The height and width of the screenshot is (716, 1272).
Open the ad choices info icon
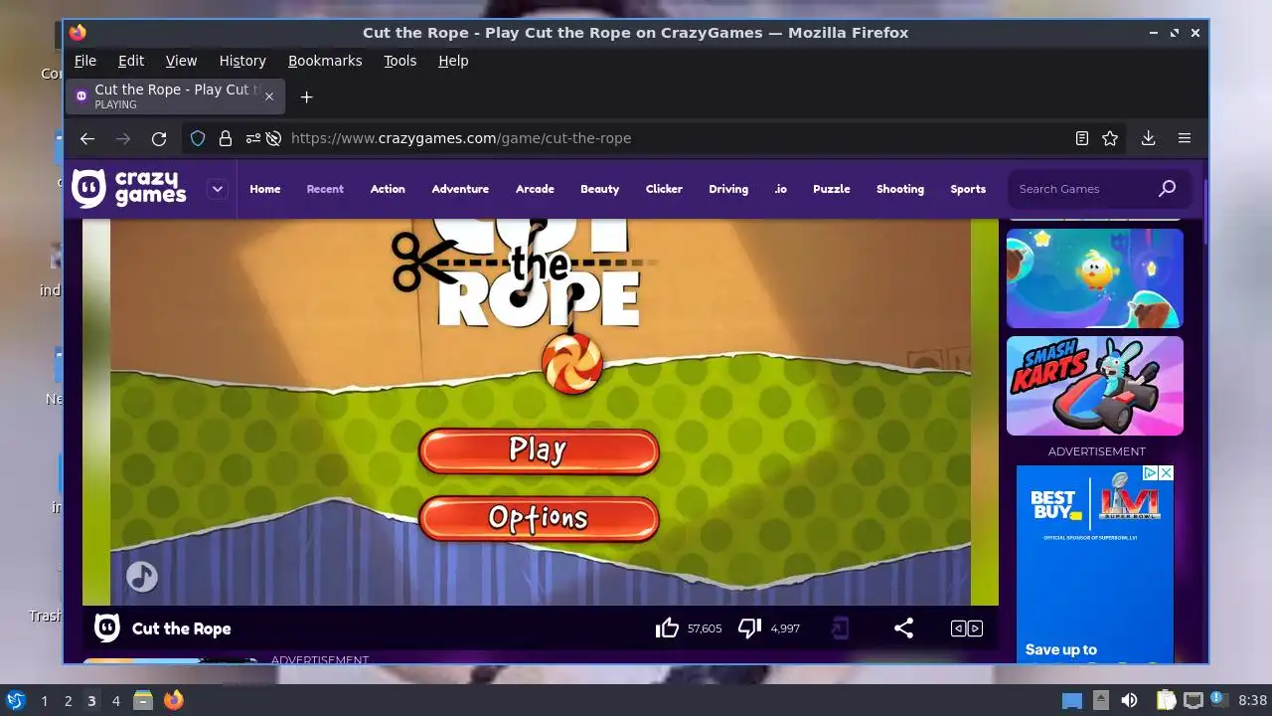(x=1150, y=473)
